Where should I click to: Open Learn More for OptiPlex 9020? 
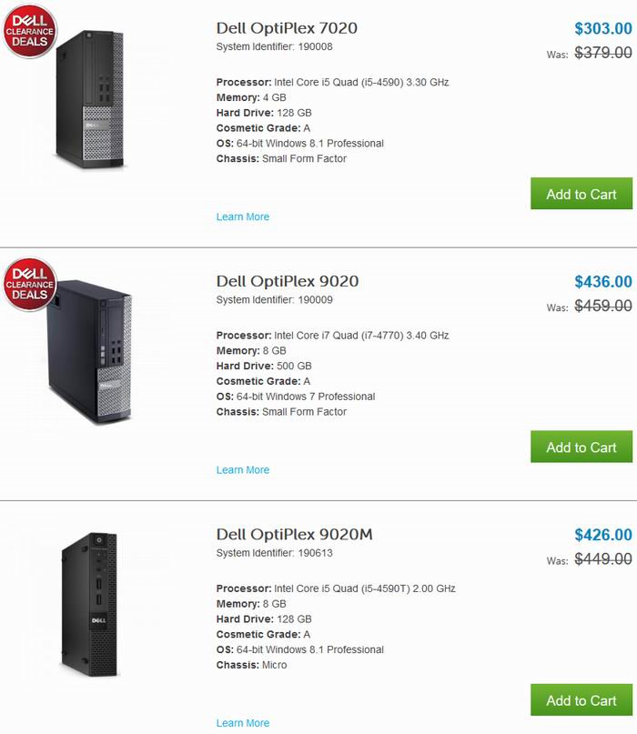point(243,470)
